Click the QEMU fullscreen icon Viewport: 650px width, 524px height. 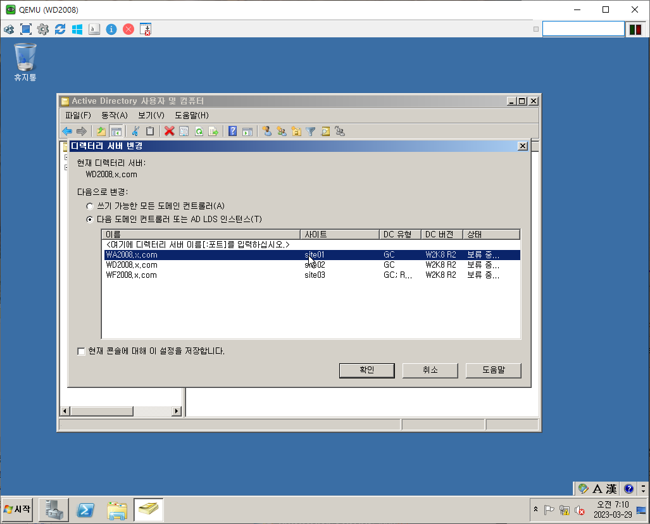[x=26, y=30]
